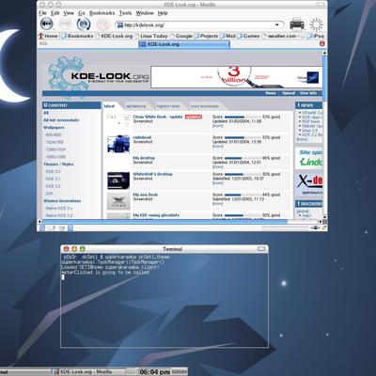
Task: Click the score bar of the 46% good entry
Action: click(243, 158)
